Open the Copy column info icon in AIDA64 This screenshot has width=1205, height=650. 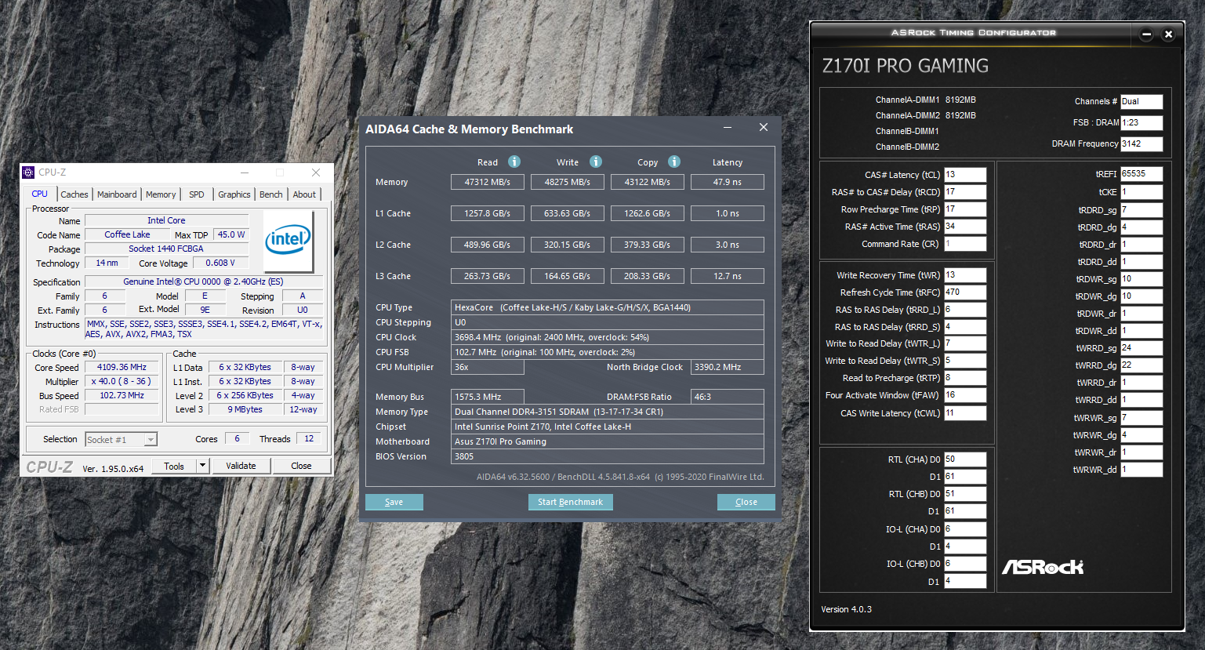pyautogui.click(x=674, y=162)
